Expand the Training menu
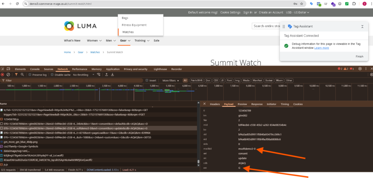Image resolution: width=373 pixels, height=178 pixels. click(x=142, y=40)
